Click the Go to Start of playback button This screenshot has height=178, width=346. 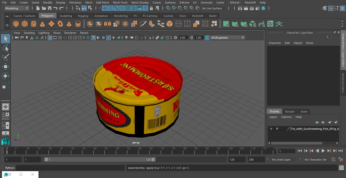coord(300,151)
